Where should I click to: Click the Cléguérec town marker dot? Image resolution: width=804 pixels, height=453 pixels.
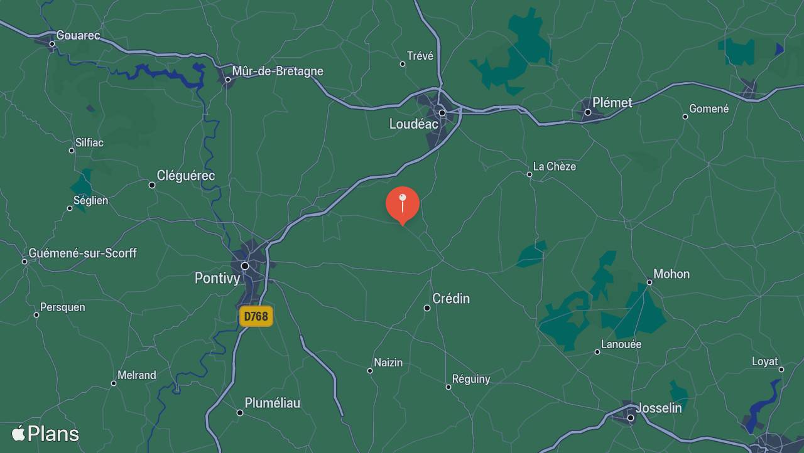pos(151,185)
